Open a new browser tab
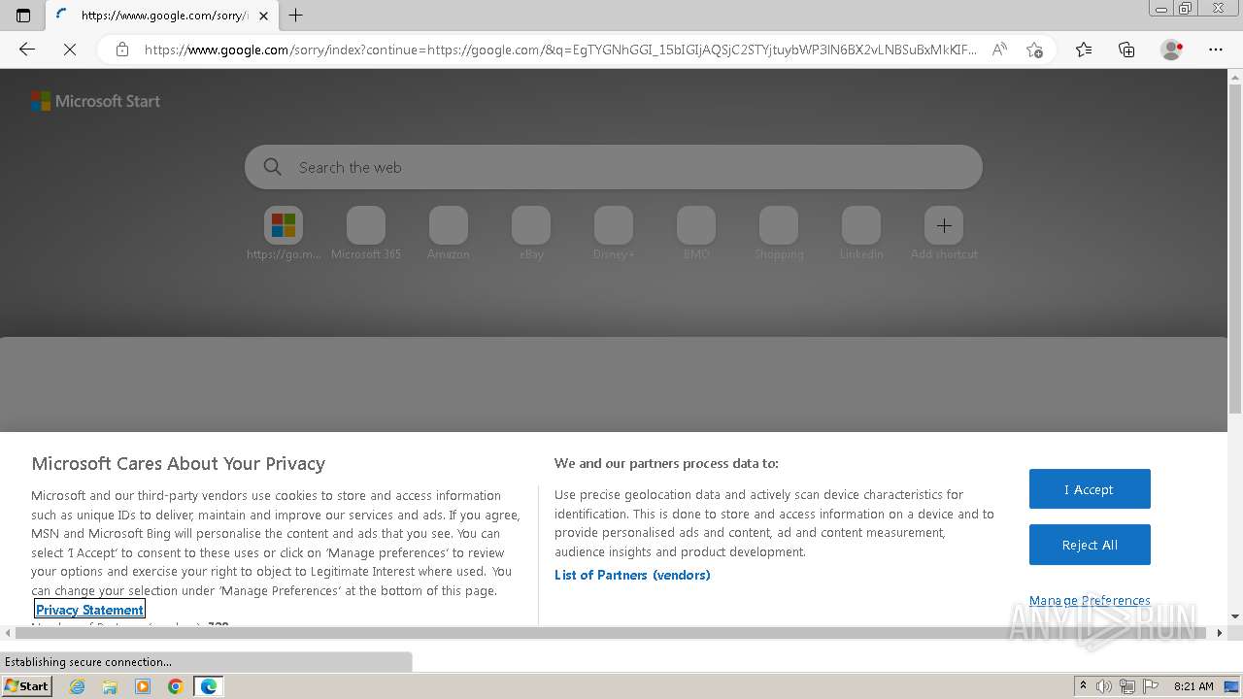Image resolution: width=1243 pixels, height=699 pixels. [296, 16]
